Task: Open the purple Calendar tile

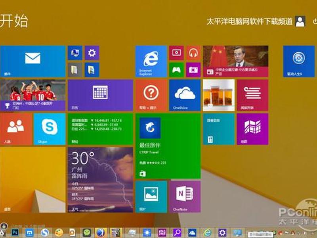Action: [100, 95]
